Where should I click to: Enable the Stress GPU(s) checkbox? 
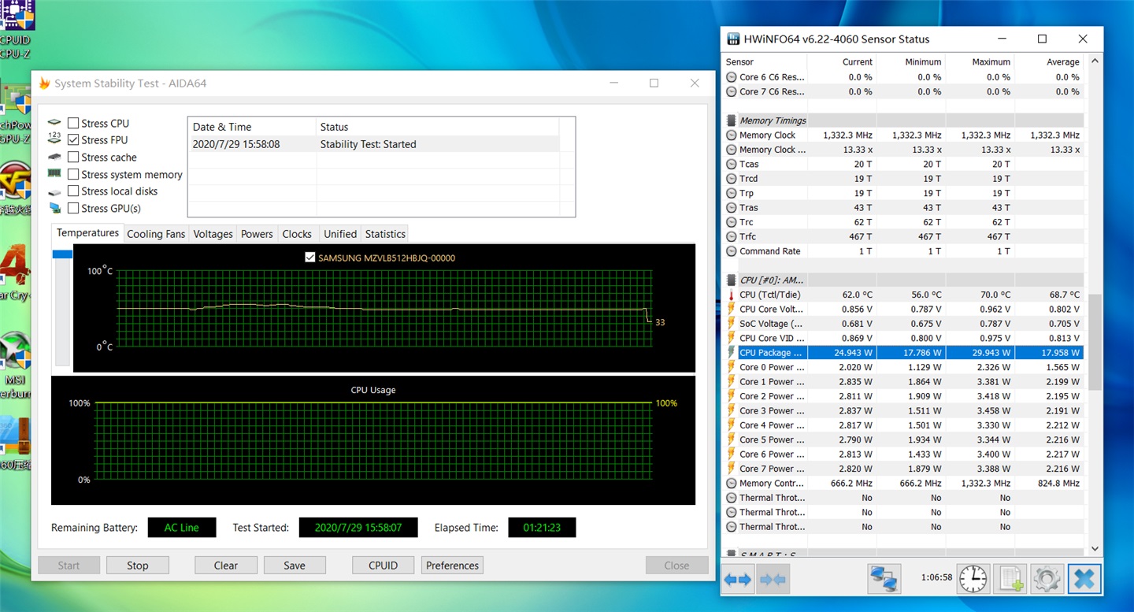coord(73,208)
